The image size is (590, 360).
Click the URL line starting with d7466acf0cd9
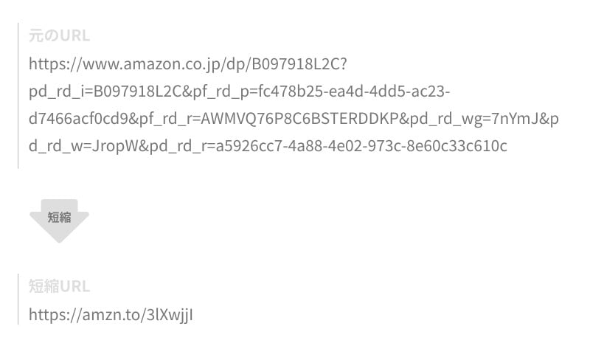(x=294, y=119)
